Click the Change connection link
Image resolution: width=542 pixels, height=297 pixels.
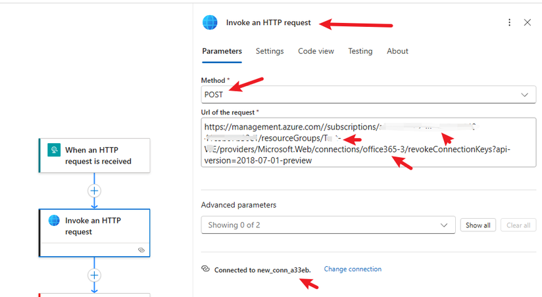click(x=353, y=269)
